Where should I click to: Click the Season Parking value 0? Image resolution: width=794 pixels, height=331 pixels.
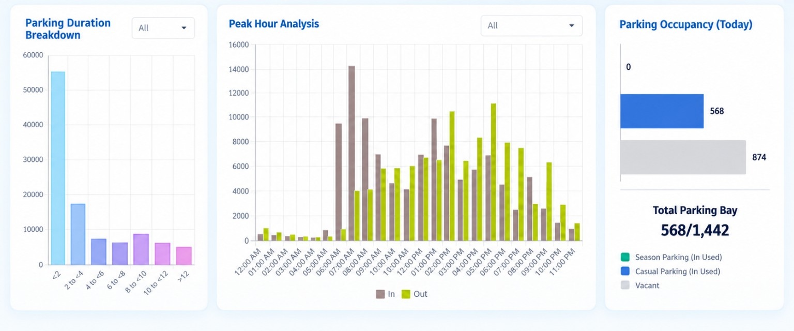629,67
